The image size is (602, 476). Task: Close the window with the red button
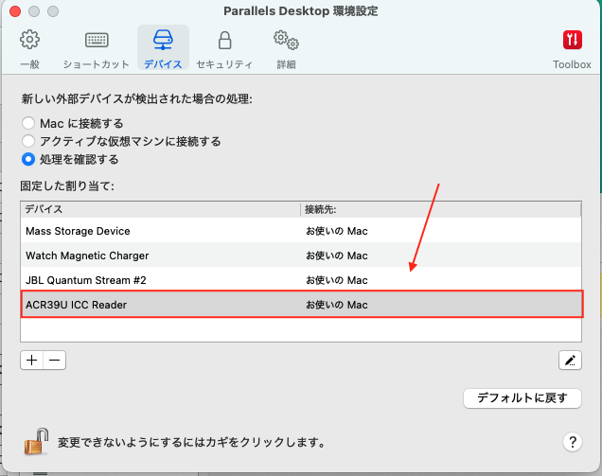[x=15, y=11]
